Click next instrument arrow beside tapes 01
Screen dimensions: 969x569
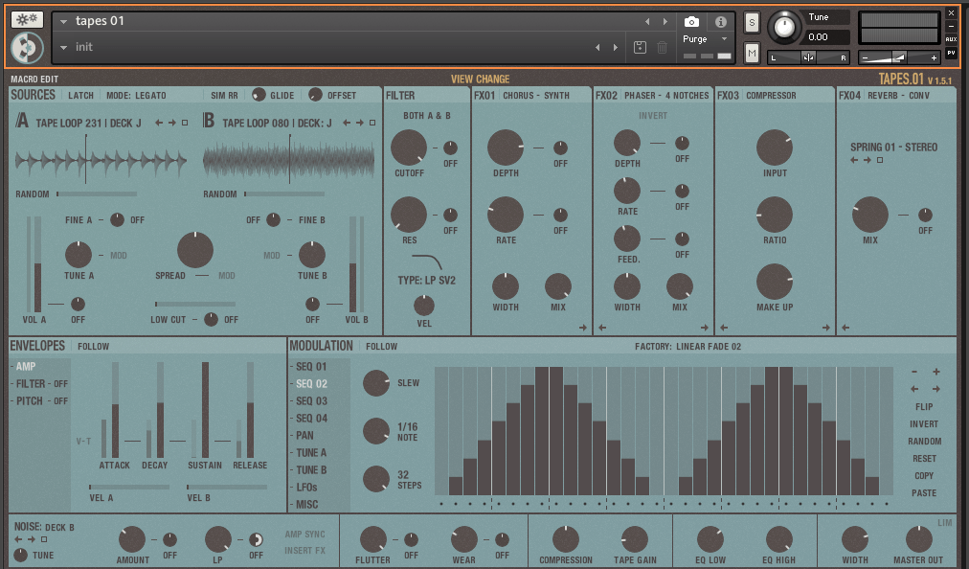pos(666,21)
